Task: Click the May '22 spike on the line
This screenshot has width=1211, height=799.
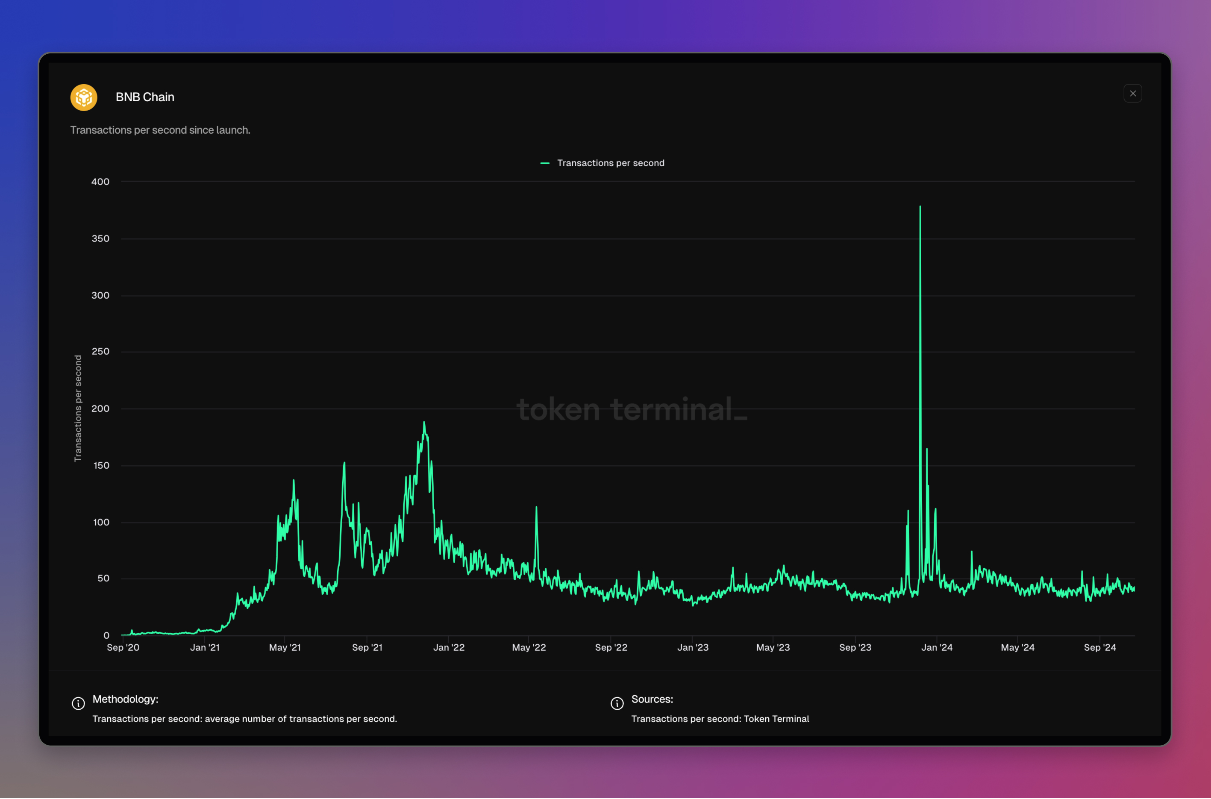Action: pos(536,508)
